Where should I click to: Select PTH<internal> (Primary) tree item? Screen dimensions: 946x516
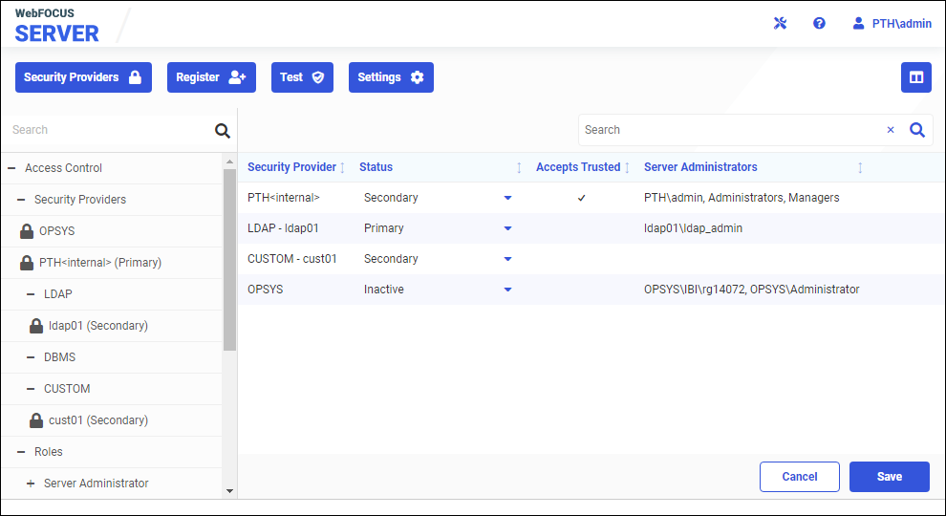click(100, 263)
